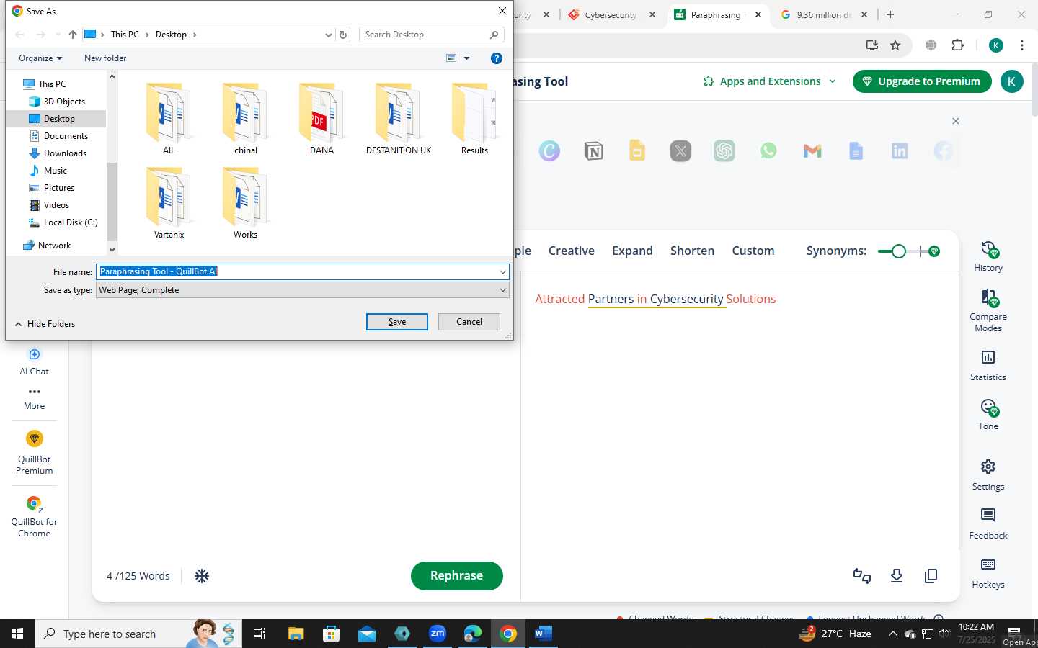The width and height of the screenshot is (1038, 648).
Task: Open Microsoft Word from taskbar
Action: pos(544,634)
